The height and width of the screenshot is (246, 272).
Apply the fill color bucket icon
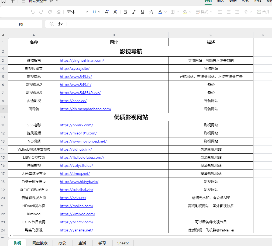coord(185,12)
